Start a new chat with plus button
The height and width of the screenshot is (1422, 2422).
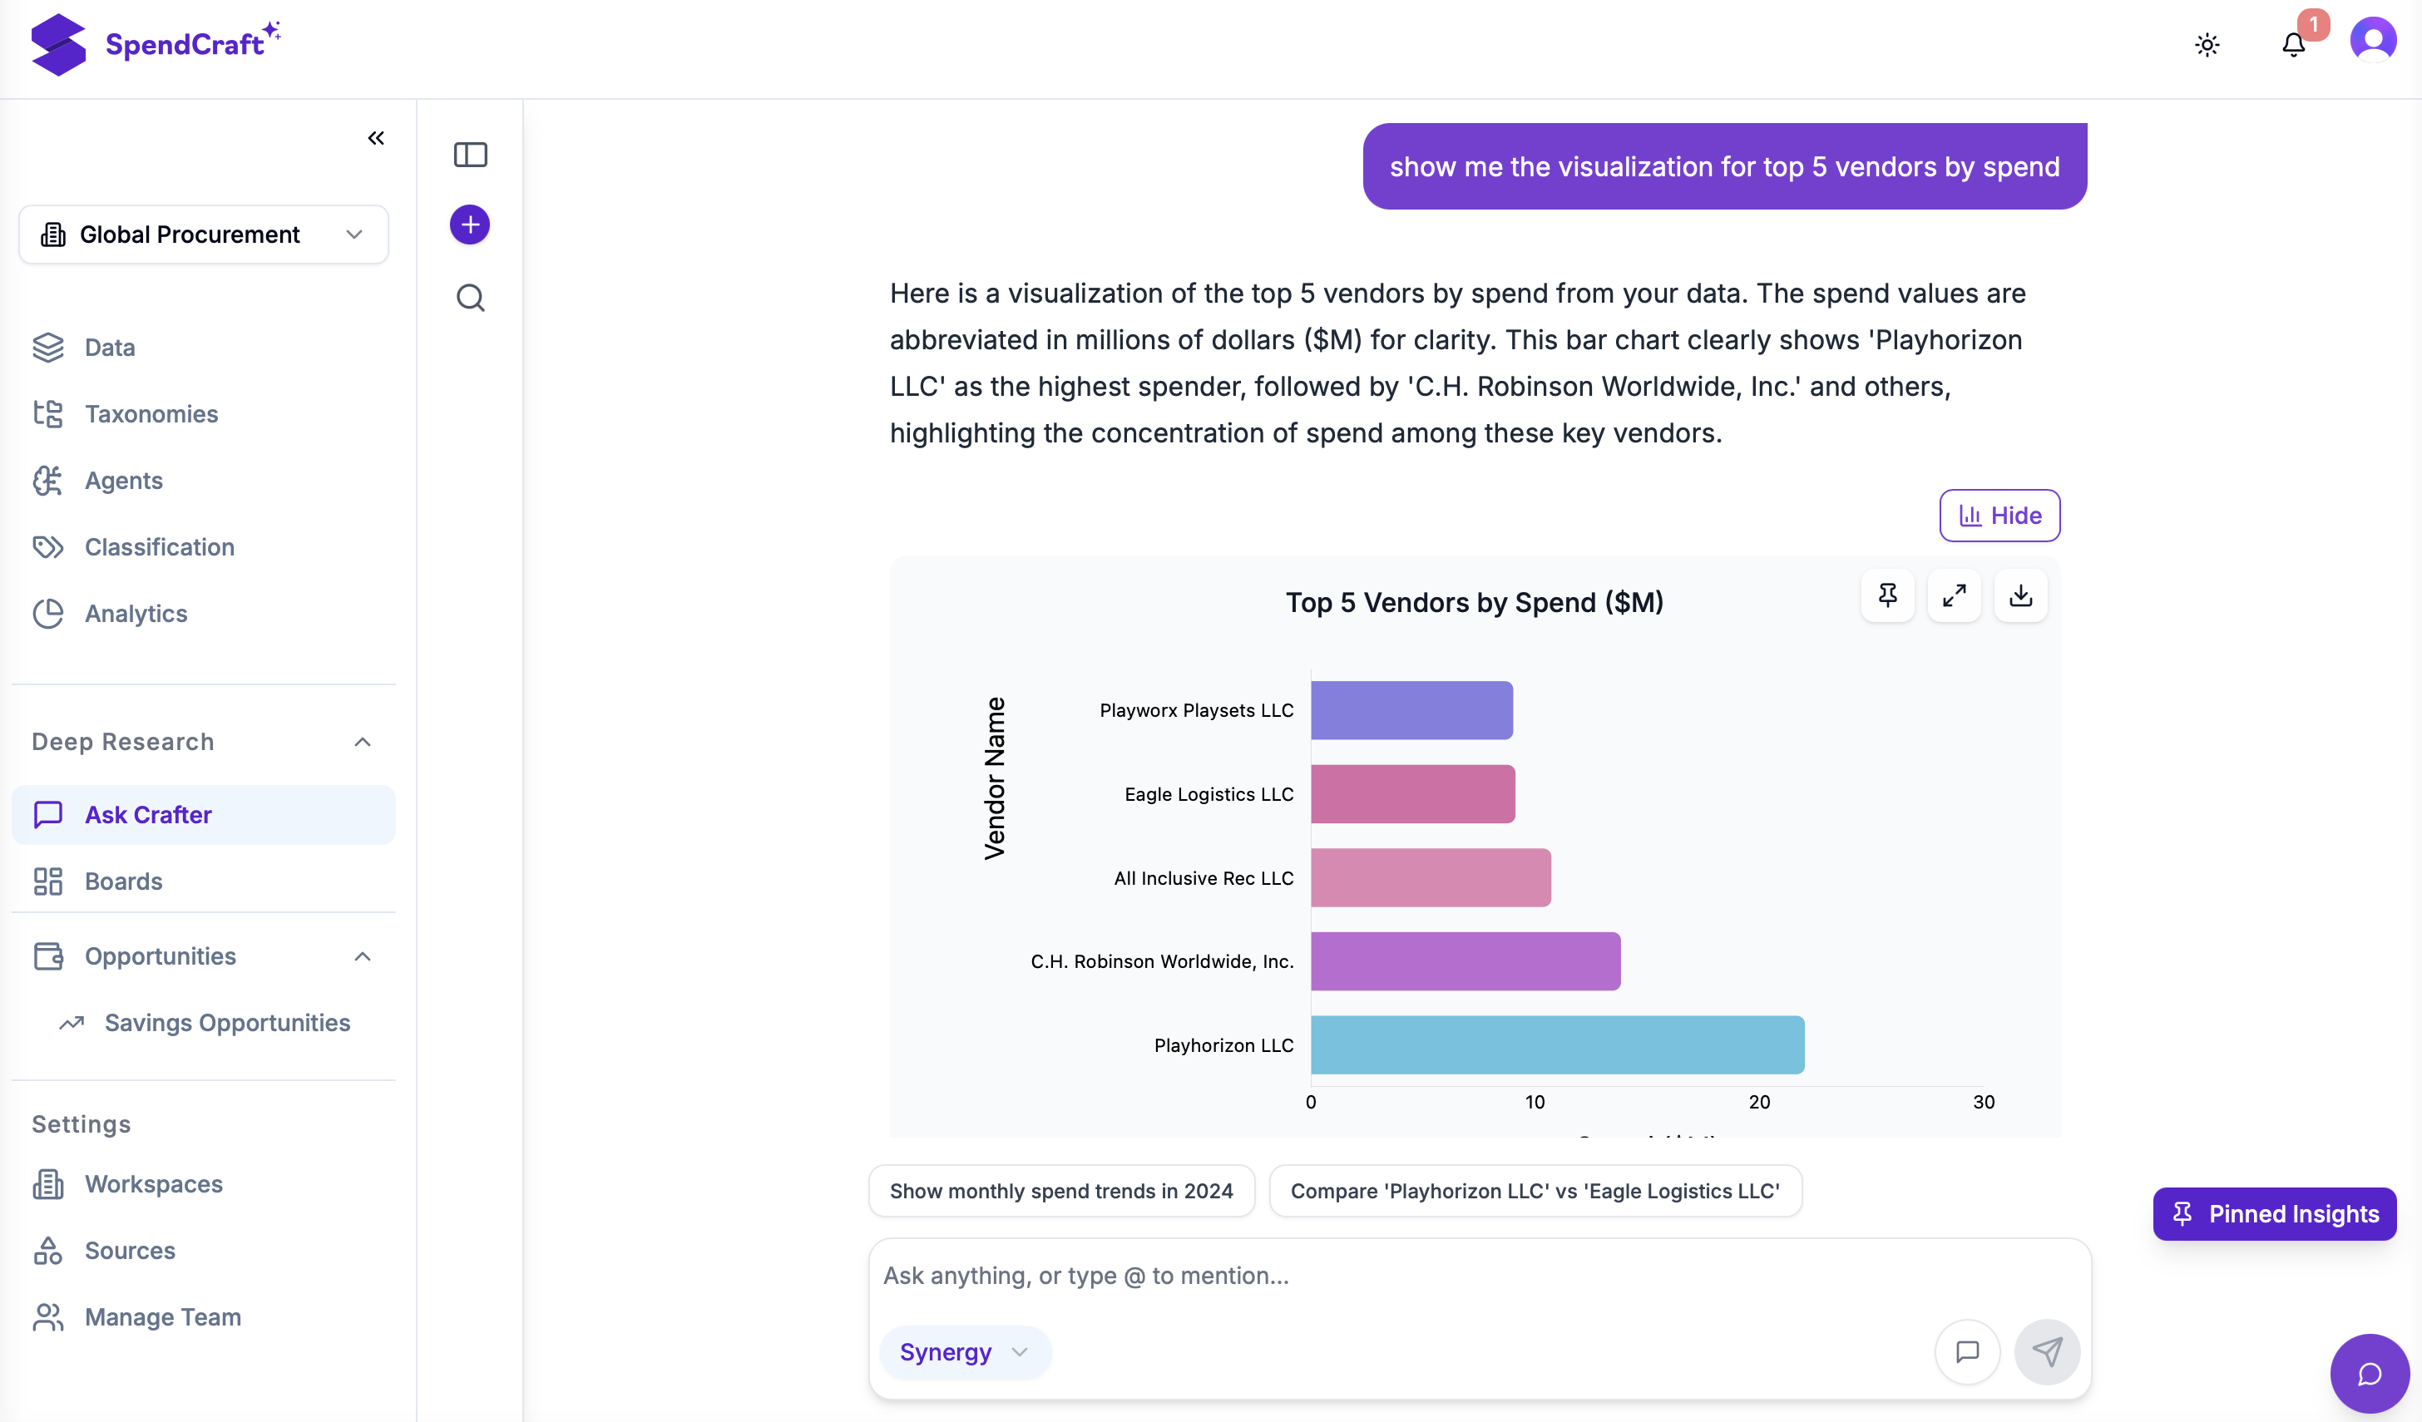point(470,225)
